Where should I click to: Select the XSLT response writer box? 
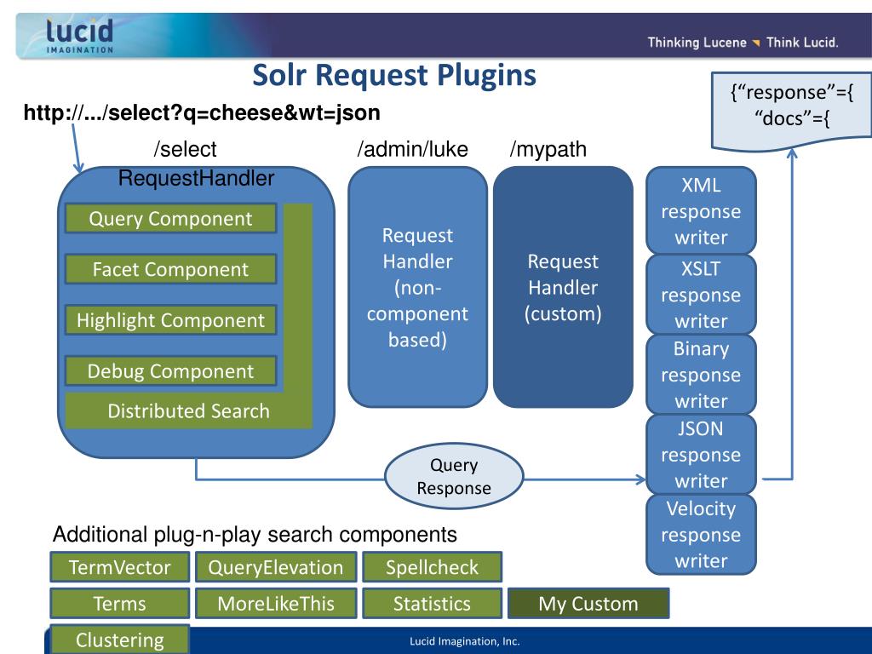(701, 294)
